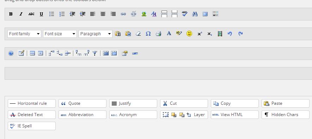Viewport: 312px width, 139px height.
Task: Click the Bold toolbar icon
Action: (11, 14)
